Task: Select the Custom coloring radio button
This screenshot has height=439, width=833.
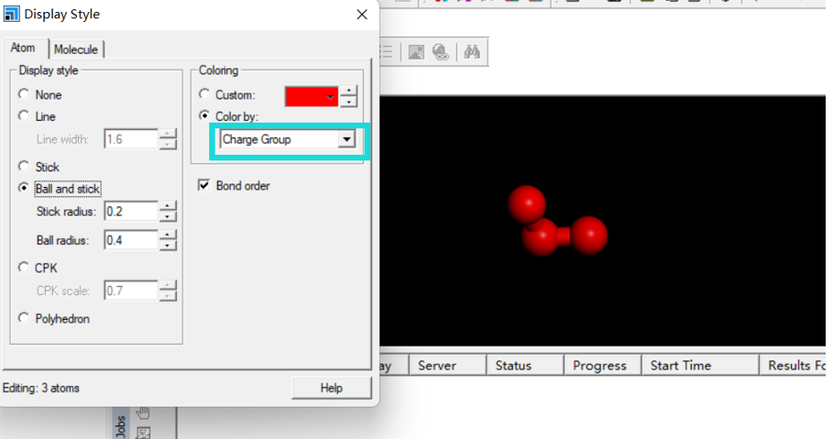Action: [204, 94]
